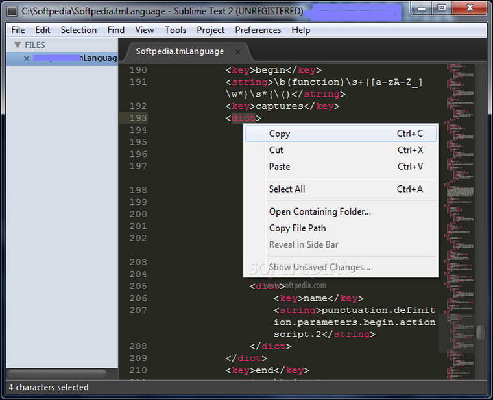The width and height of the screenshot is (493, 400).
Task: Click the 'name' key text on line 206
Action: 315,298
